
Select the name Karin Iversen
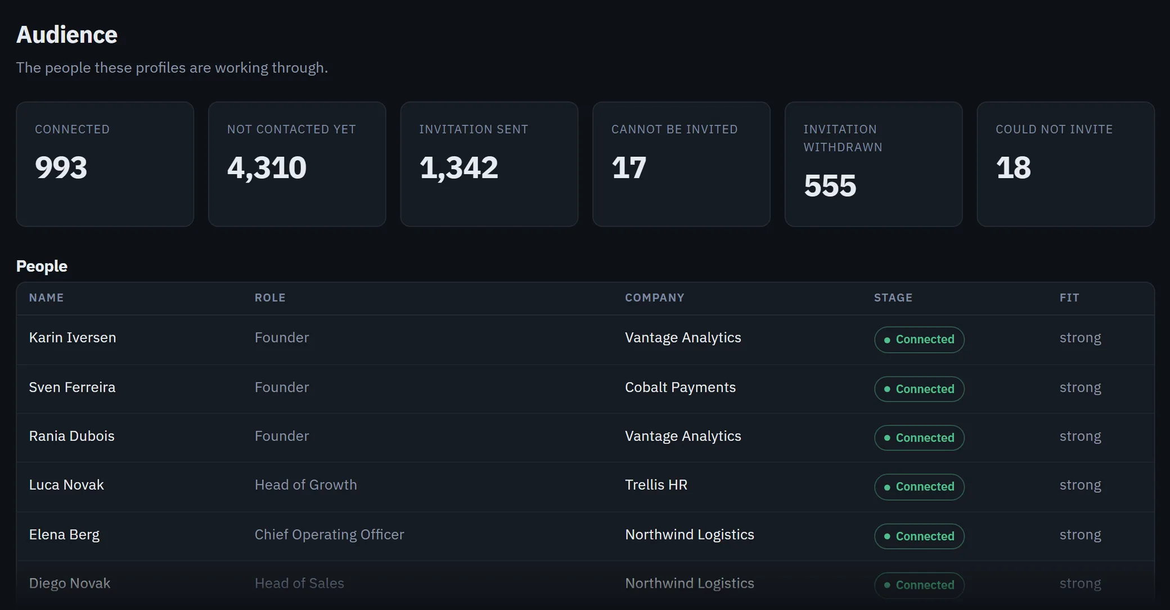(x=73, y=337)
